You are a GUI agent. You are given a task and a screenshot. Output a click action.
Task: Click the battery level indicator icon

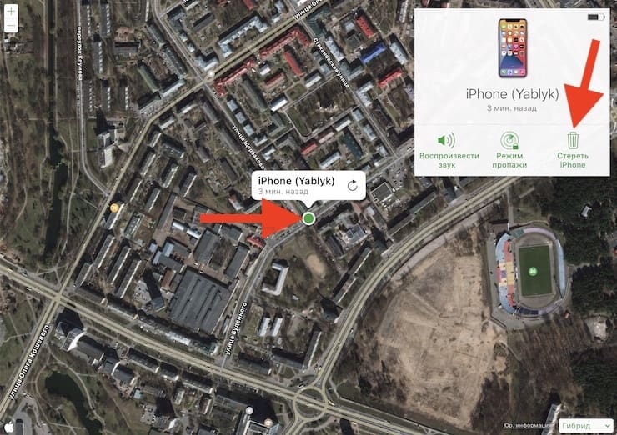(595, 17)
